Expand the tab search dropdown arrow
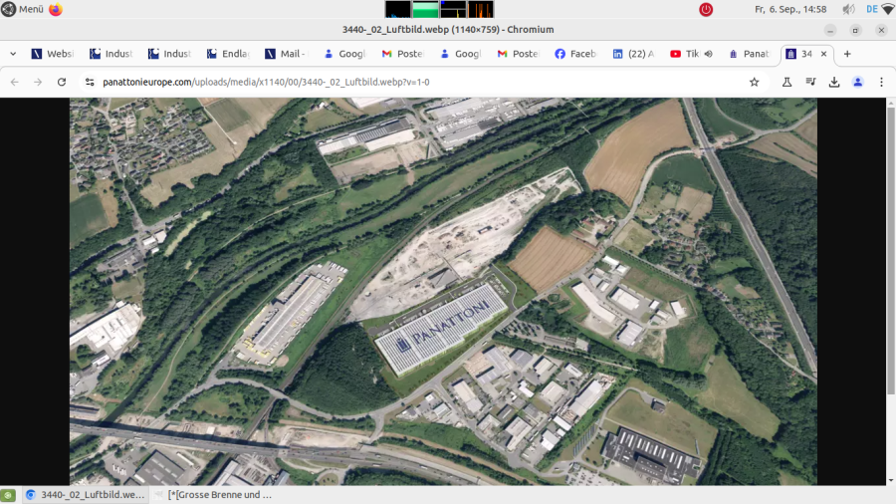This screenshot has height=504, width=896. 13,54
